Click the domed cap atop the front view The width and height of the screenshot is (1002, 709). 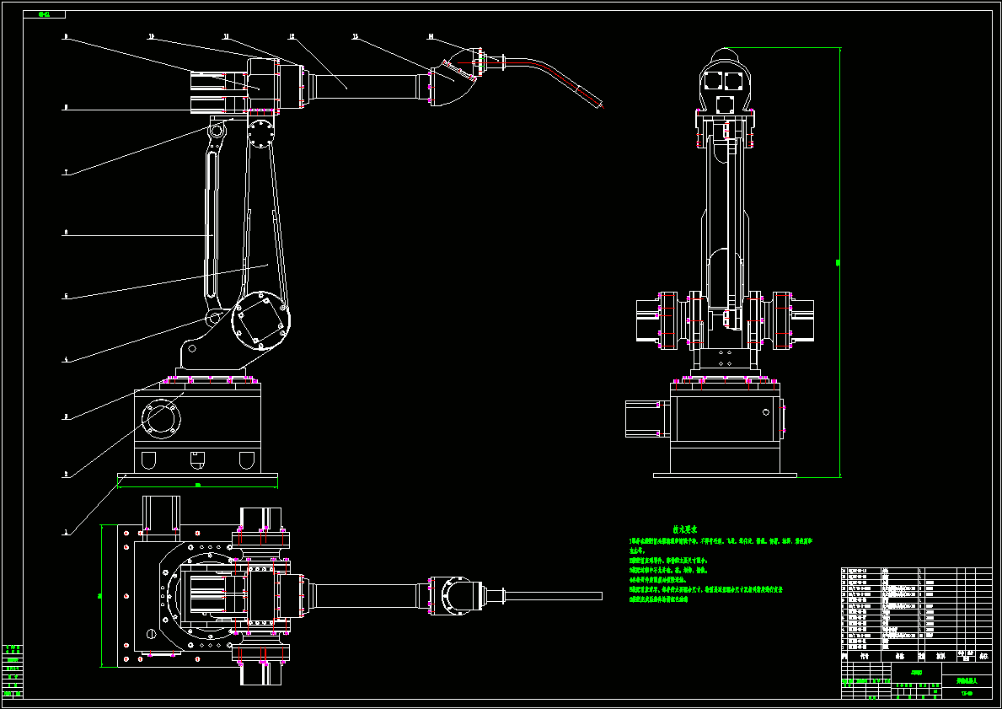click(x=724, y=55)
